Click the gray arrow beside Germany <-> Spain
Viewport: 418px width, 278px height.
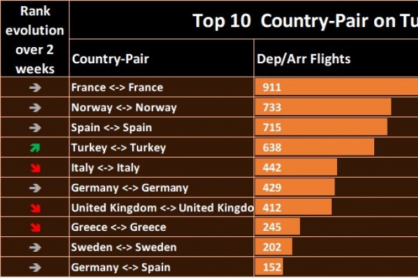point(35,268)
